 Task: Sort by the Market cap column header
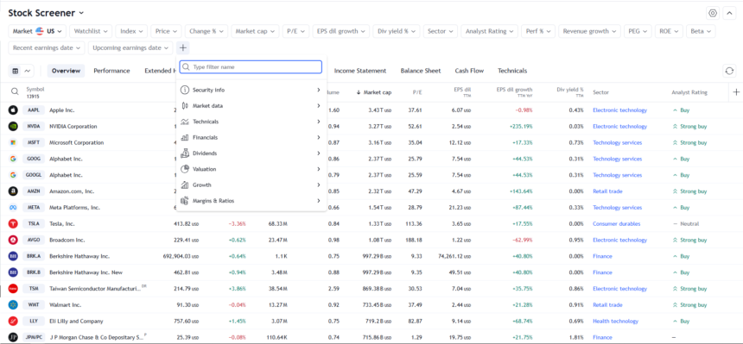tap(374, 92)
